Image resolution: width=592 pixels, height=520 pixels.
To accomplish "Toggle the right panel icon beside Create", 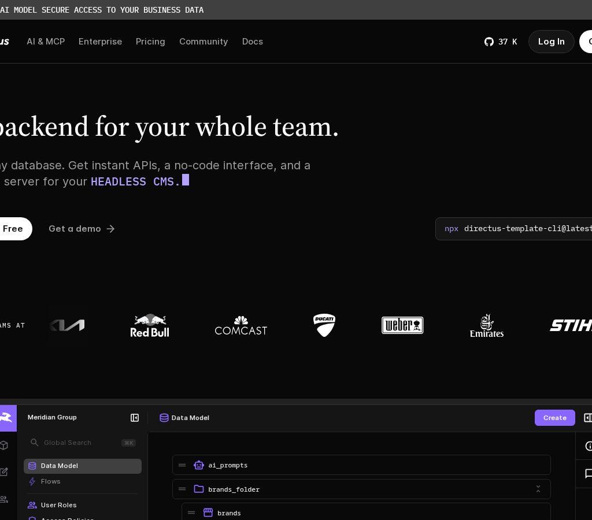I will click(x=588, y=418).
